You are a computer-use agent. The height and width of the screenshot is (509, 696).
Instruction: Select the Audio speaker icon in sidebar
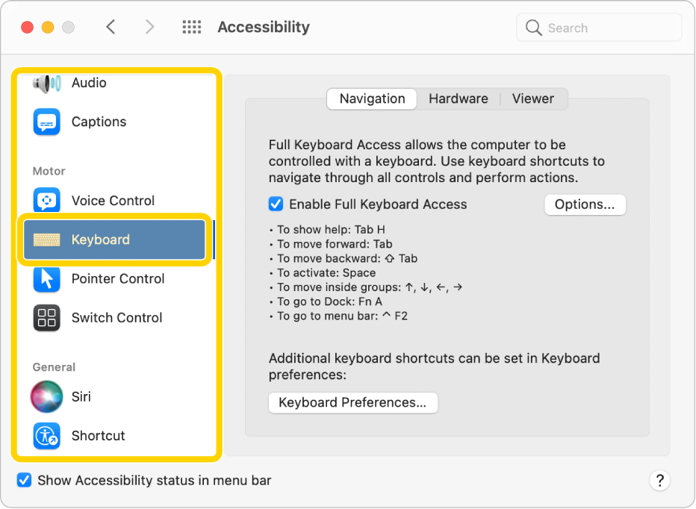[x=46, y=83]
